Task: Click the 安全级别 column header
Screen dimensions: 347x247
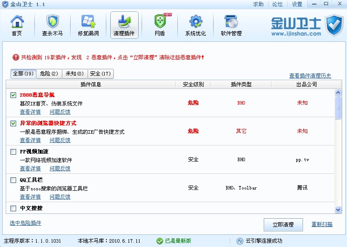Action: 193,84
